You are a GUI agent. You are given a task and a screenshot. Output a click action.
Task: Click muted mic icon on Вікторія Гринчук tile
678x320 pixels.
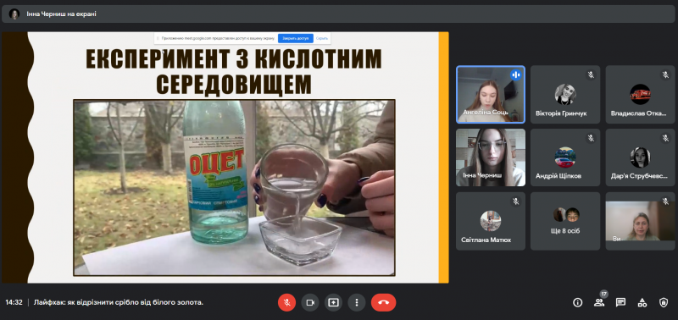(591, 74)
